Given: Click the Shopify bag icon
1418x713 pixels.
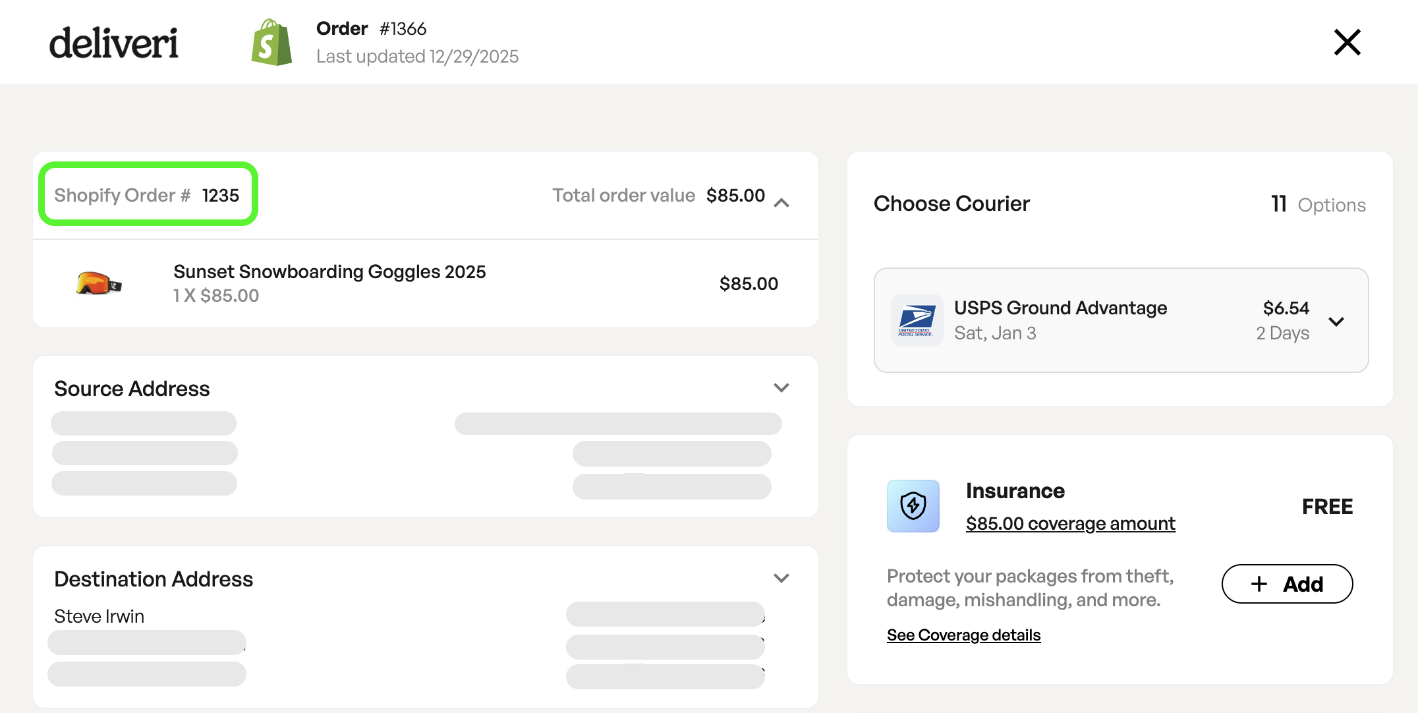Looking at the screenshot, I should [x=271, y=43].
